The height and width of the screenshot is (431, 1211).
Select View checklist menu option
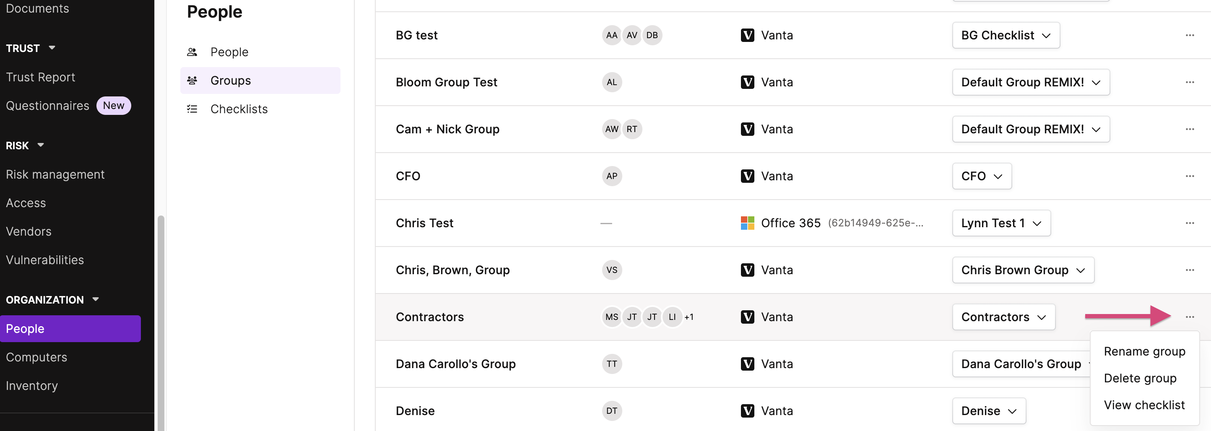[1144, 405]
